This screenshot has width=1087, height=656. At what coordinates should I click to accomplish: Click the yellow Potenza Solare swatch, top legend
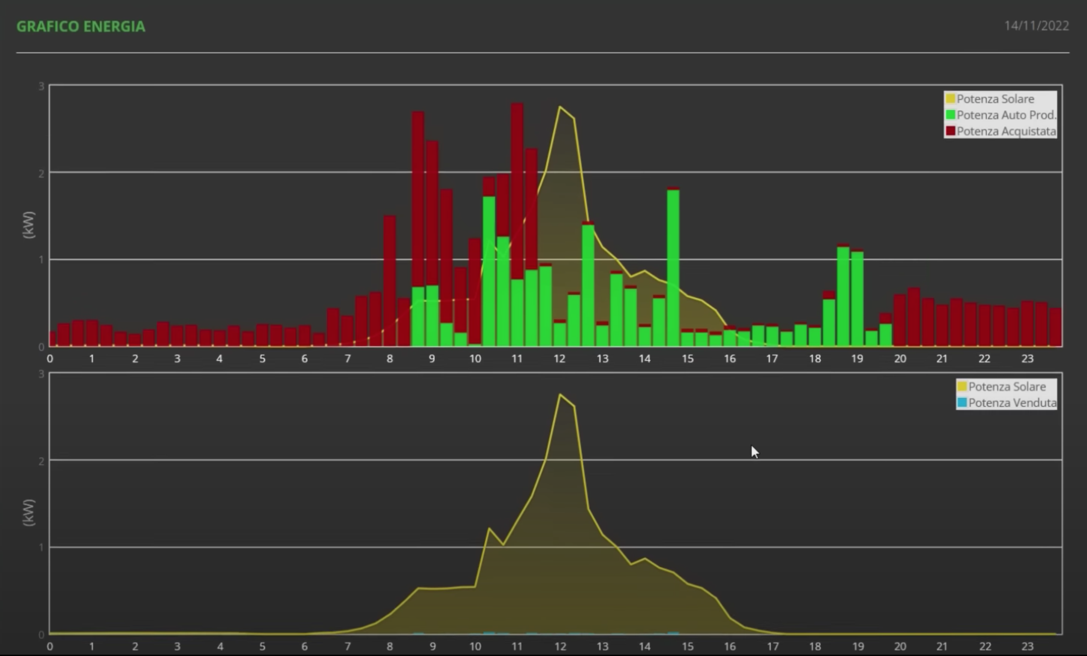pyautogui.click(x=950, y=99)
